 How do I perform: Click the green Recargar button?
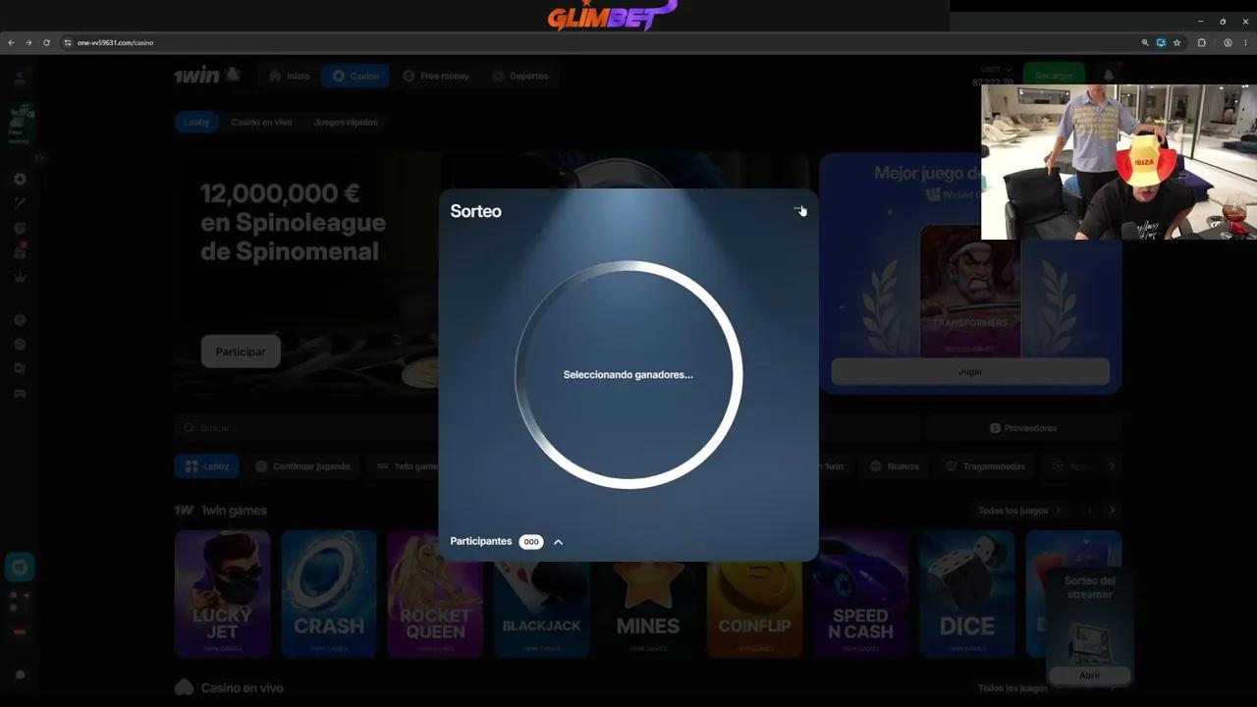(x=1054, y=76)
